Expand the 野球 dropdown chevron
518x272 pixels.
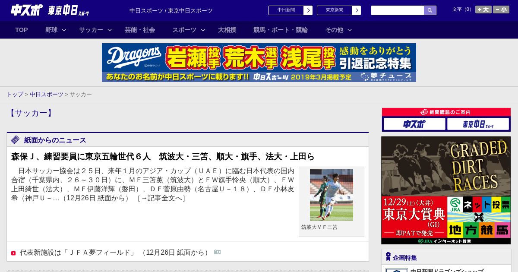click(x=64, y=30)
